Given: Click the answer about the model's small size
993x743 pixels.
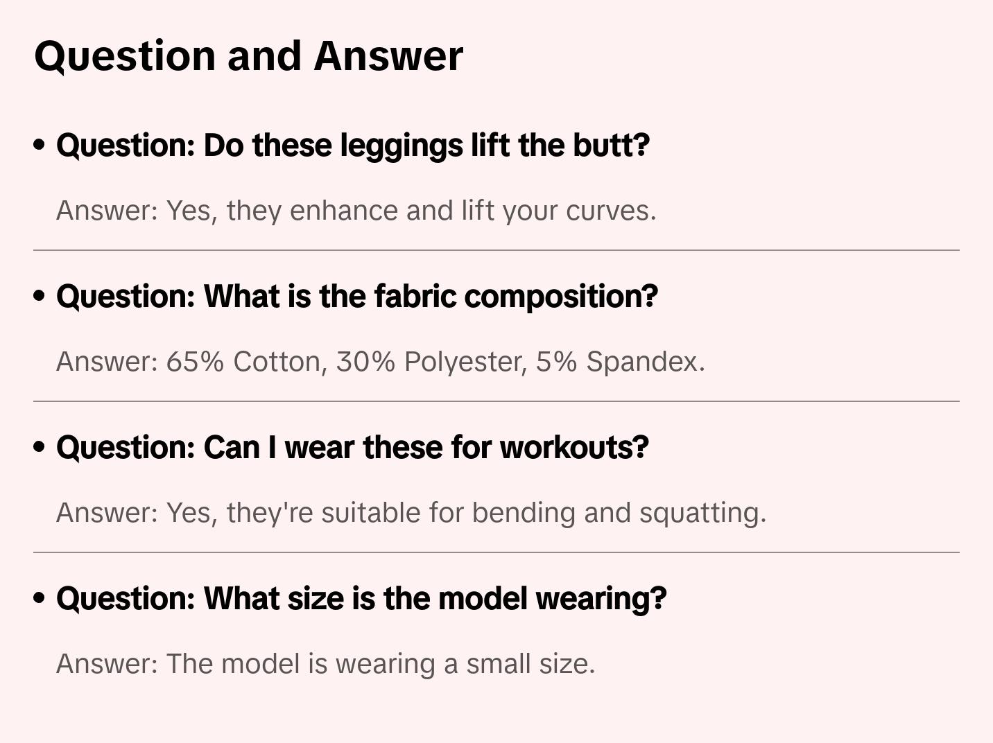Looking at the screenshot, I should pos(326,664).
